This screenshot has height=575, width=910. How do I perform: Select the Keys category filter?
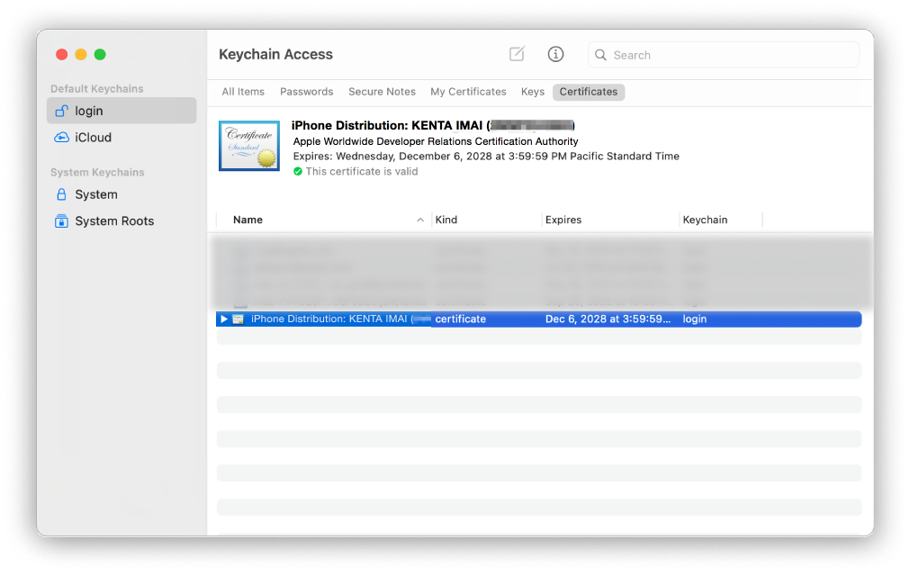pos(532,91)
